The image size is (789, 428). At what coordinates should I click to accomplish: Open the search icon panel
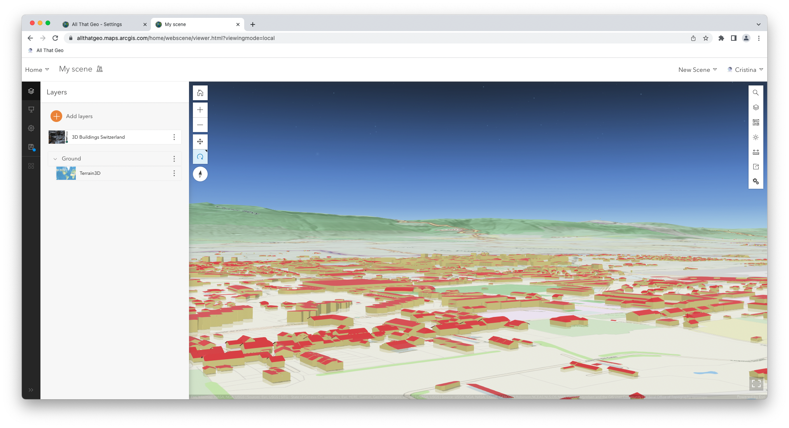tap(756, 92)
